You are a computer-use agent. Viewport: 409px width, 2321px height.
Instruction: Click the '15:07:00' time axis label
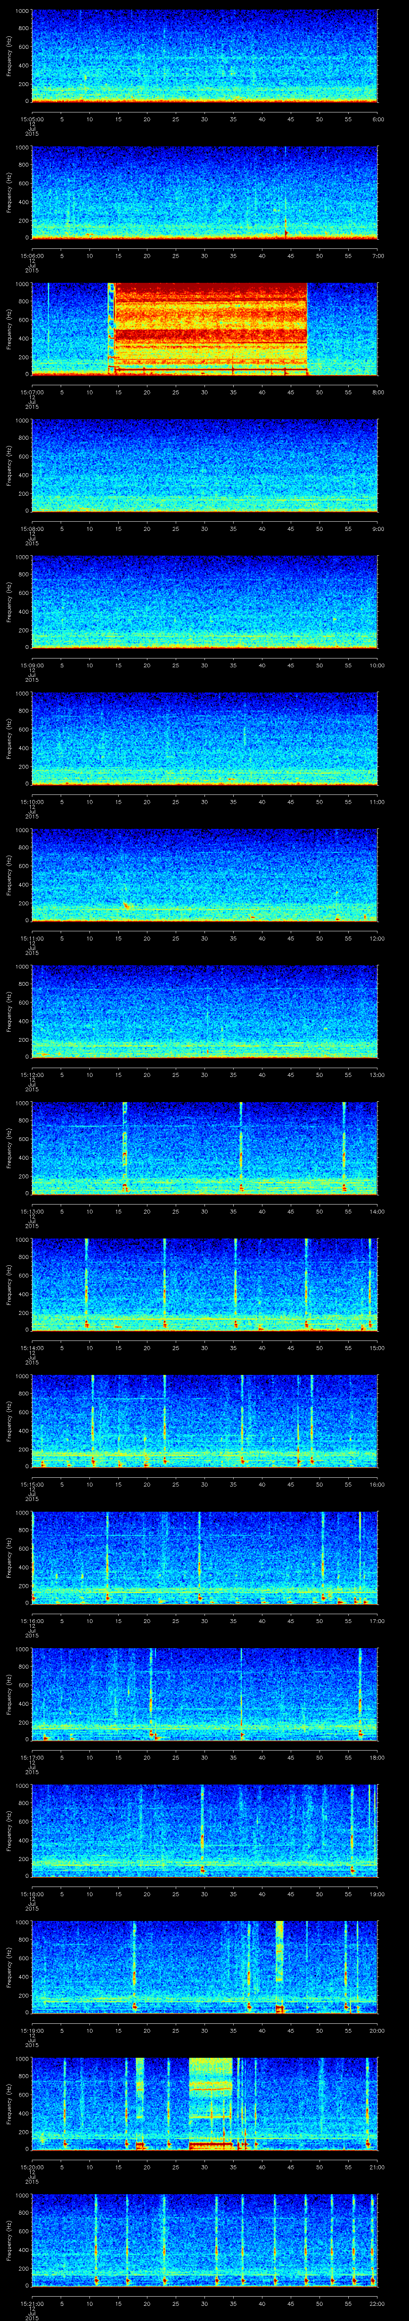pyautogui.click(x=32, y=391)
